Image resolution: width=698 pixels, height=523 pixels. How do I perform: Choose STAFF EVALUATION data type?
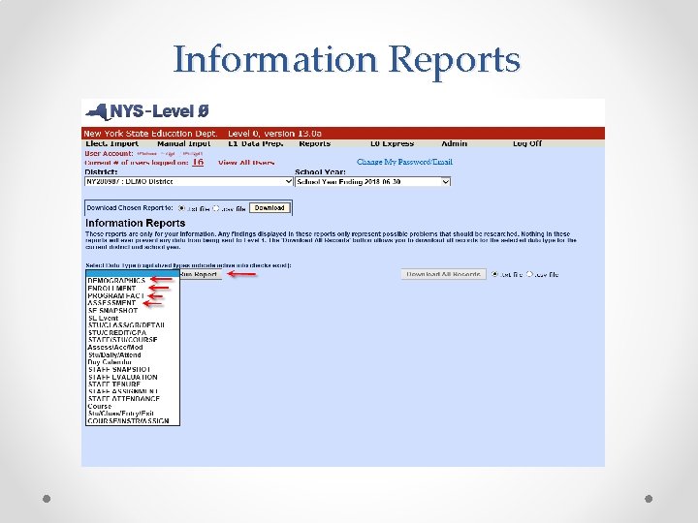click(123, 377)
